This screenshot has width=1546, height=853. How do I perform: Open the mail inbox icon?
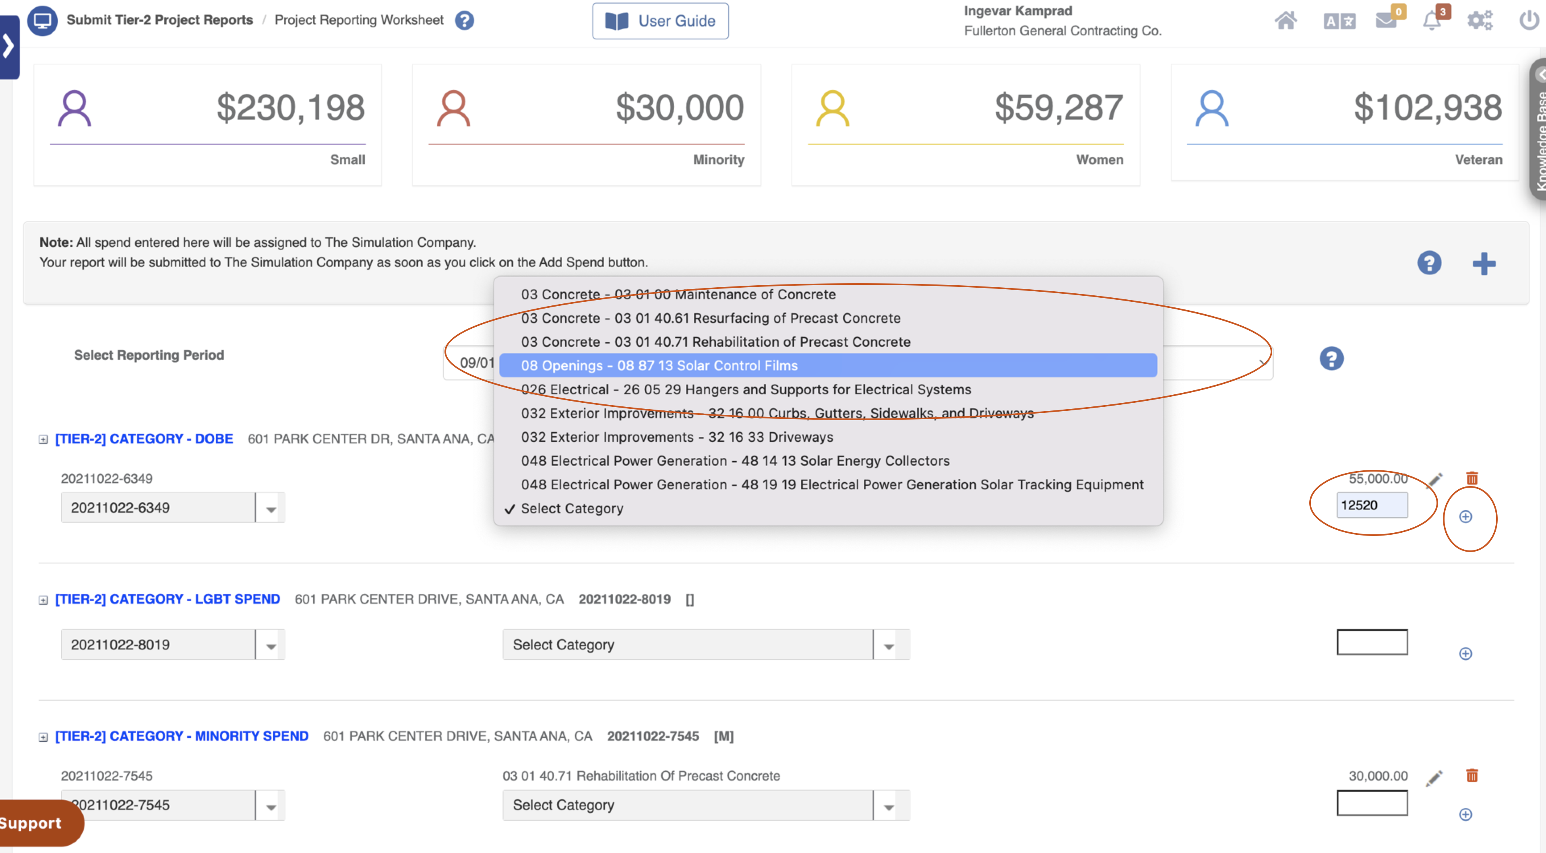(1386, 21)
